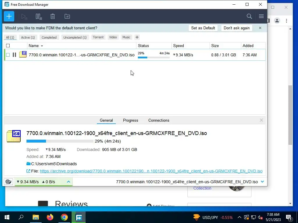Pause the ISO download with pause icon

click(14, 55)
